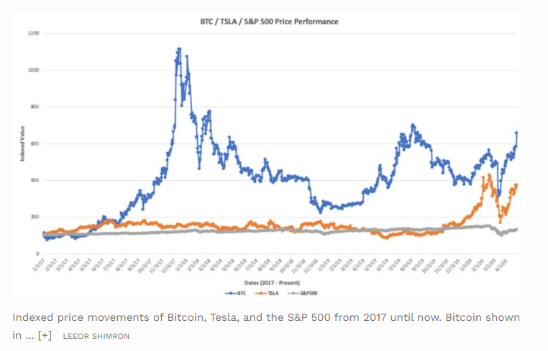Expand the caption with the [+] toggle
This screenshot has height=351, width=548.
[x=45, y=335]
